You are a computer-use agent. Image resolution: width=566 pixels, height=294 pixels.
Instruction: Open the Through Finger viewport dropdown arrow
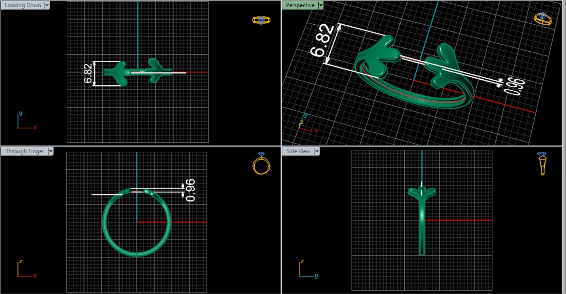tap(50, 151)
